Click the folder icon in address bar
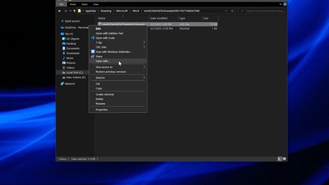Image resolution: width=329 pixels, height=185 pixels. pyautogui.click(x=79, y=11)
